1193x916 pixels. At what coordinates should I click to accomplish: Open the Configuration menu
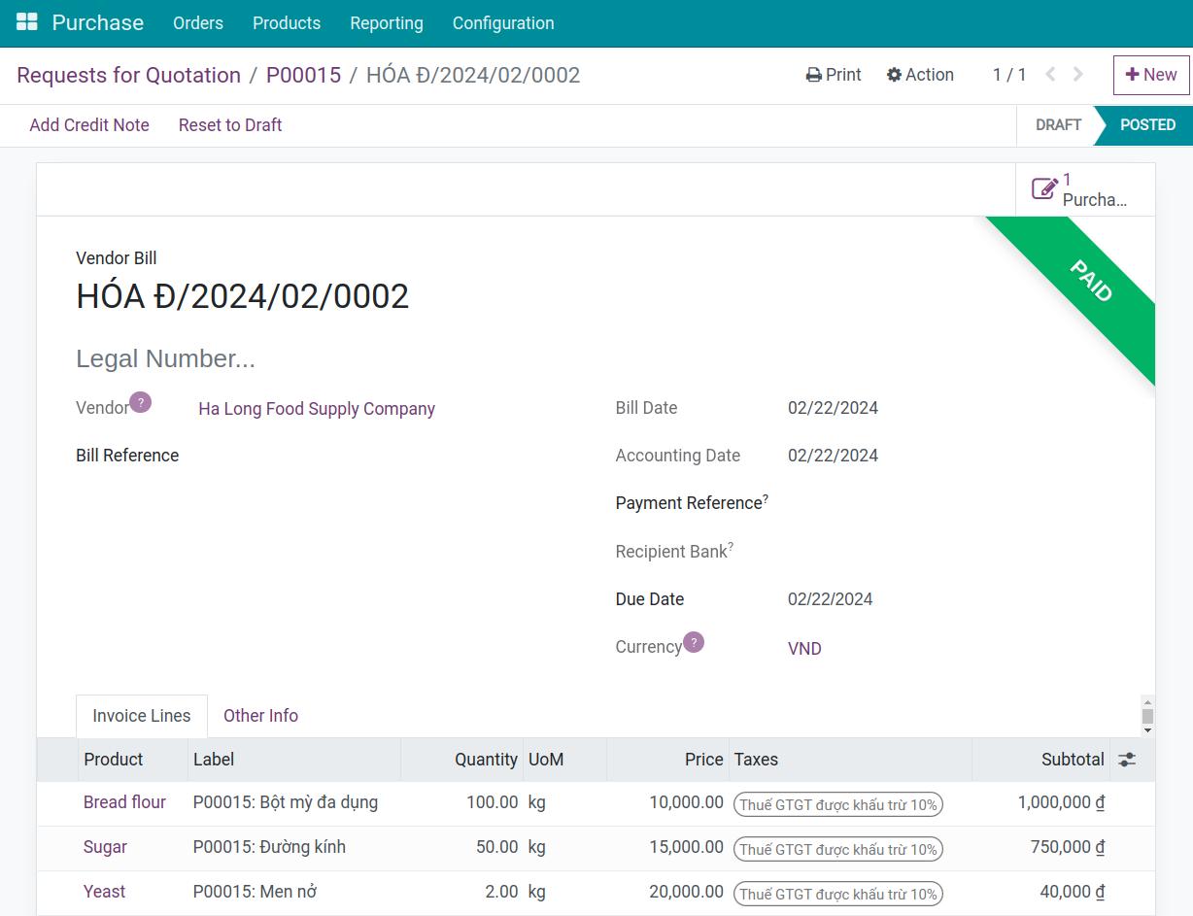pos(503,23)
